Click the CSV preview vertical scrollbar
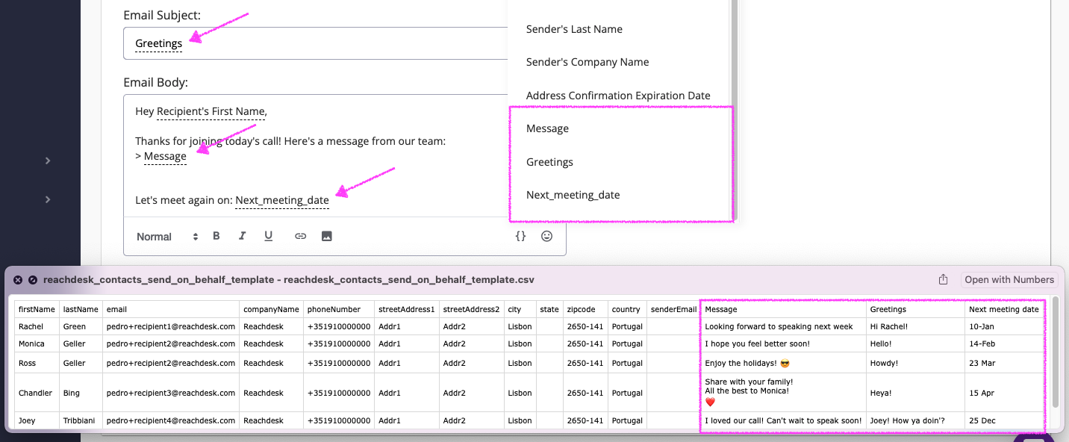1069x442 pixels. 1056,352
